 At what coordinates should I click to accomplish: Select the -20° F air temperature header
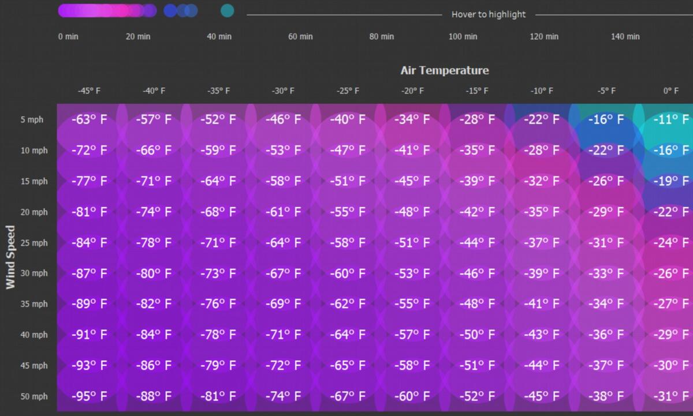point(412,91)
